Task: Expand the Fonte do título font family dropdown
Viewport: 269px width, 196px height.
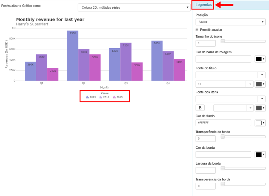Action: (230, 75)
